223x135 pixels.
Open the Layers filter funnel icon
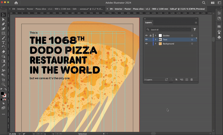(x=195, y=30)
